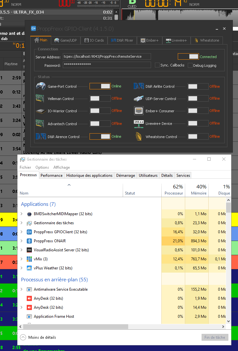Click the Game-Port Control gamepad icon
This screenshot has height=351, width=238.
click(41, 86)
